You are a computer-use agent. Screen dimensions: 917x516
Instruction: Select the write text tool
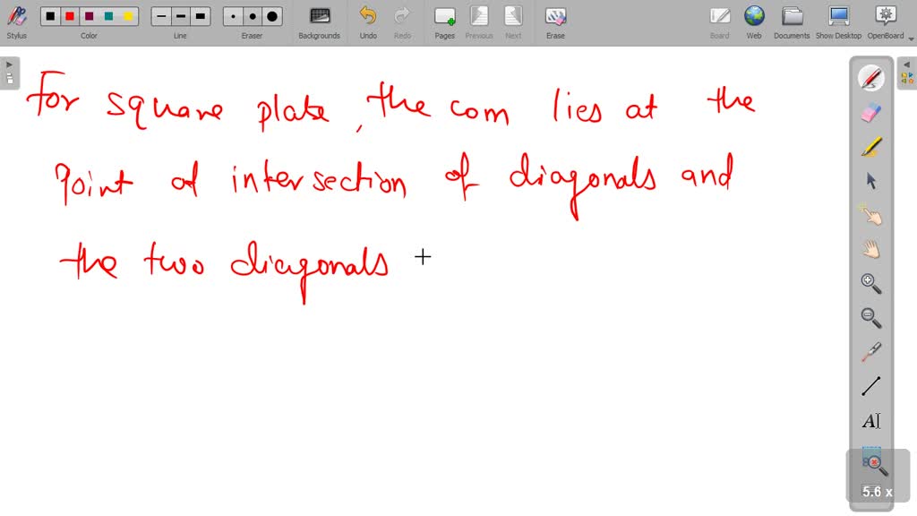(870, 421)
